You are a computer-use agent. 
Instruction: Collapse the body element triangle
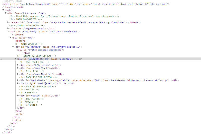[3, 10]
